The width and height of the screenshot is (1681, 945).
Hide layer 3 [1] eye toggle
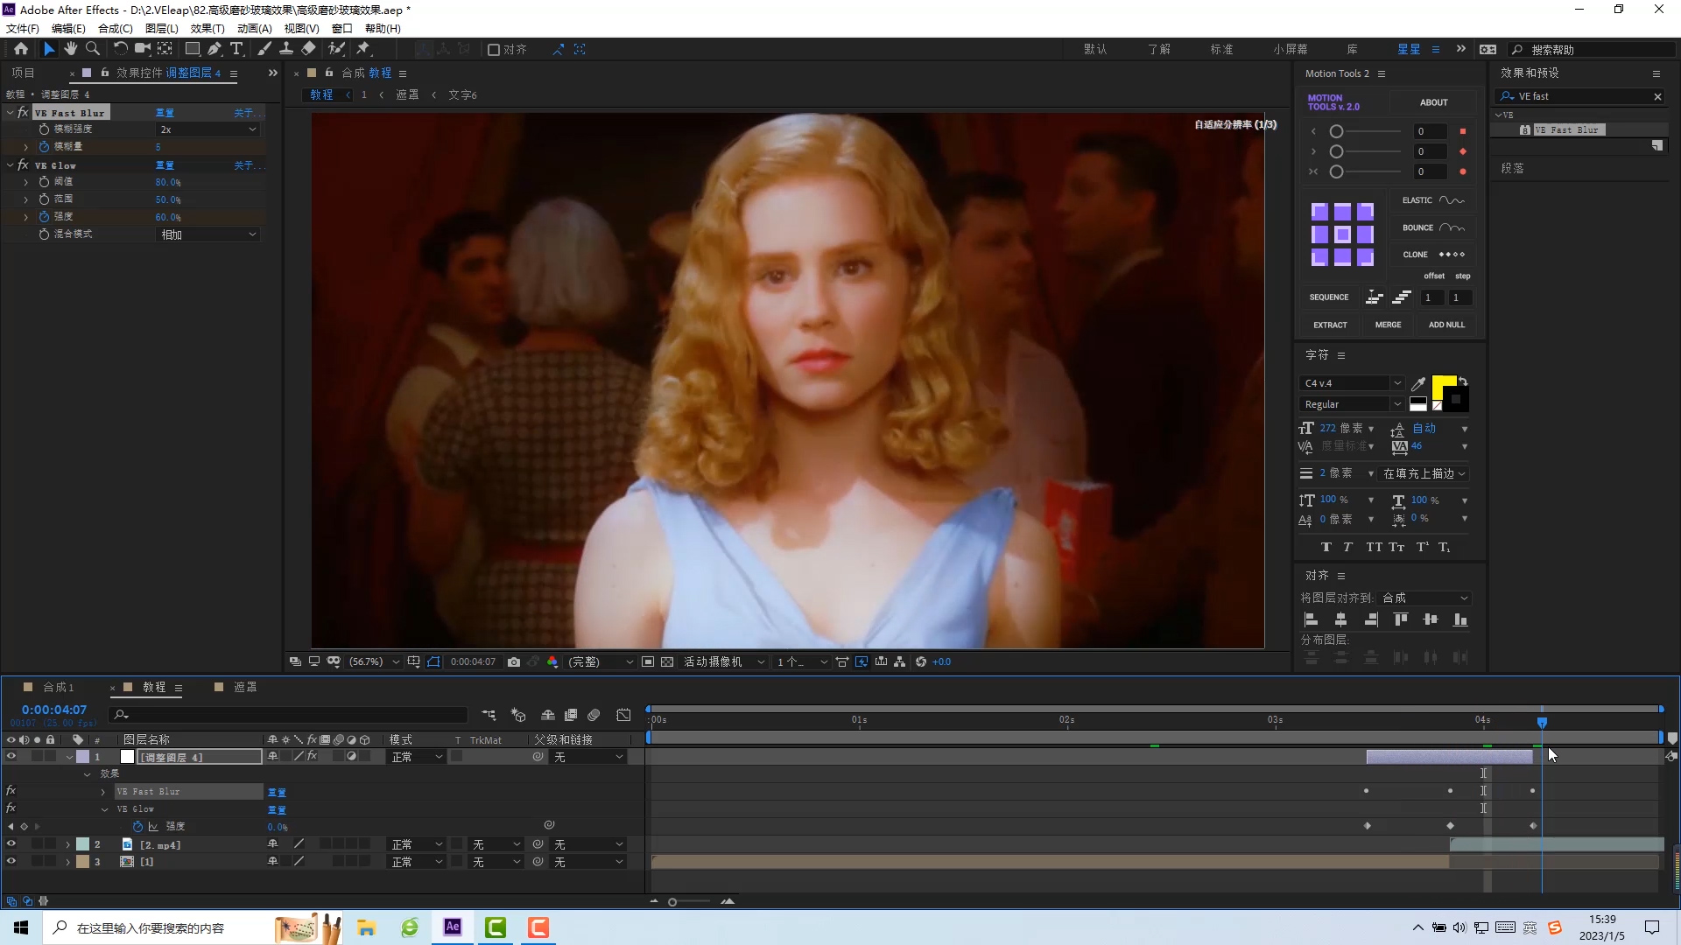11,862
